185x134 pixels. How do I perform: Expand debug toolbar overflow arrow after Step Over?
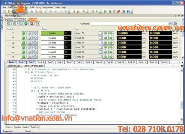pyautogui.click(x=132, y=13)
